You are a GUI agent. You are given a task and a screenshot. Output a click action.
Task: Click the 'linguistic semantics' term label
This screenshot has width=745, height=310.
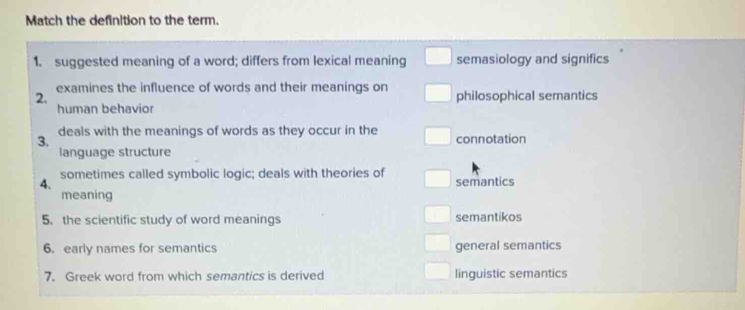511,274
